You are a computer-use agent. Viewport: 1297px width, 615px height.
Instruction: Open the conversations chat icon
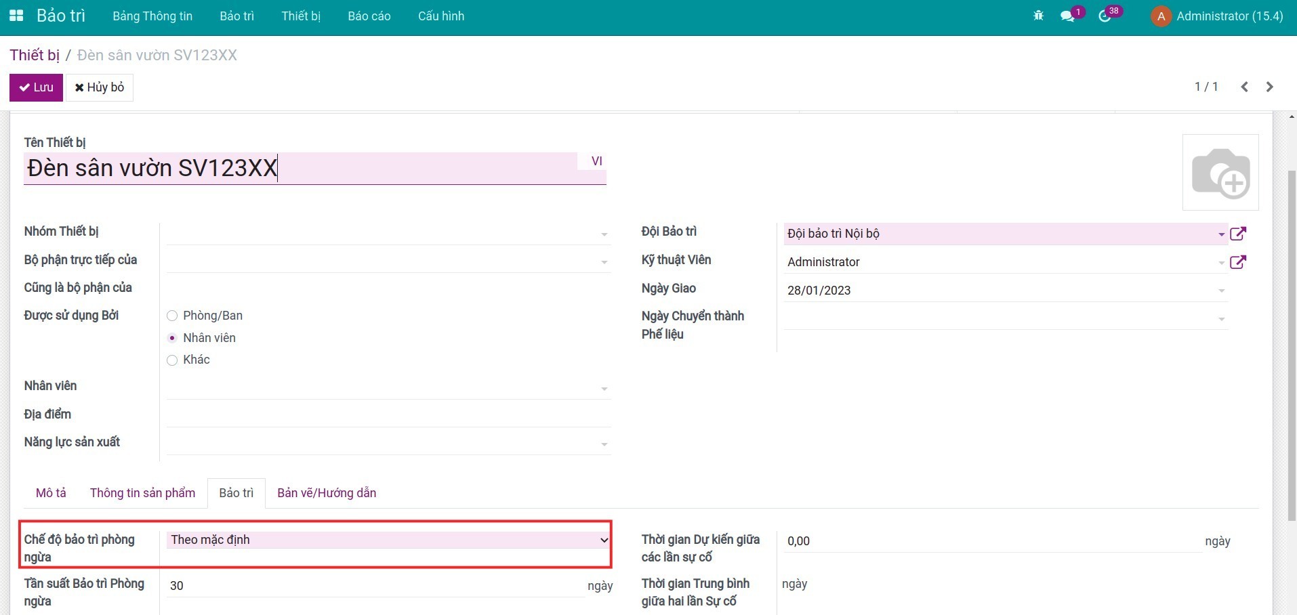tap(1067, 16)
